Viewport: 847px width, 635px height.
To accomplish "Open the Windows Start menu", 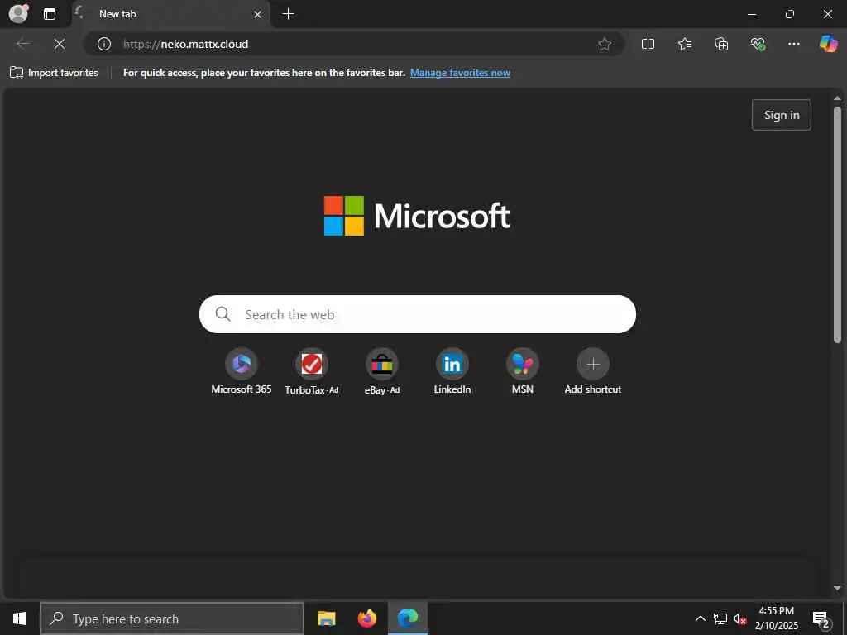I will tap(20, 618).
